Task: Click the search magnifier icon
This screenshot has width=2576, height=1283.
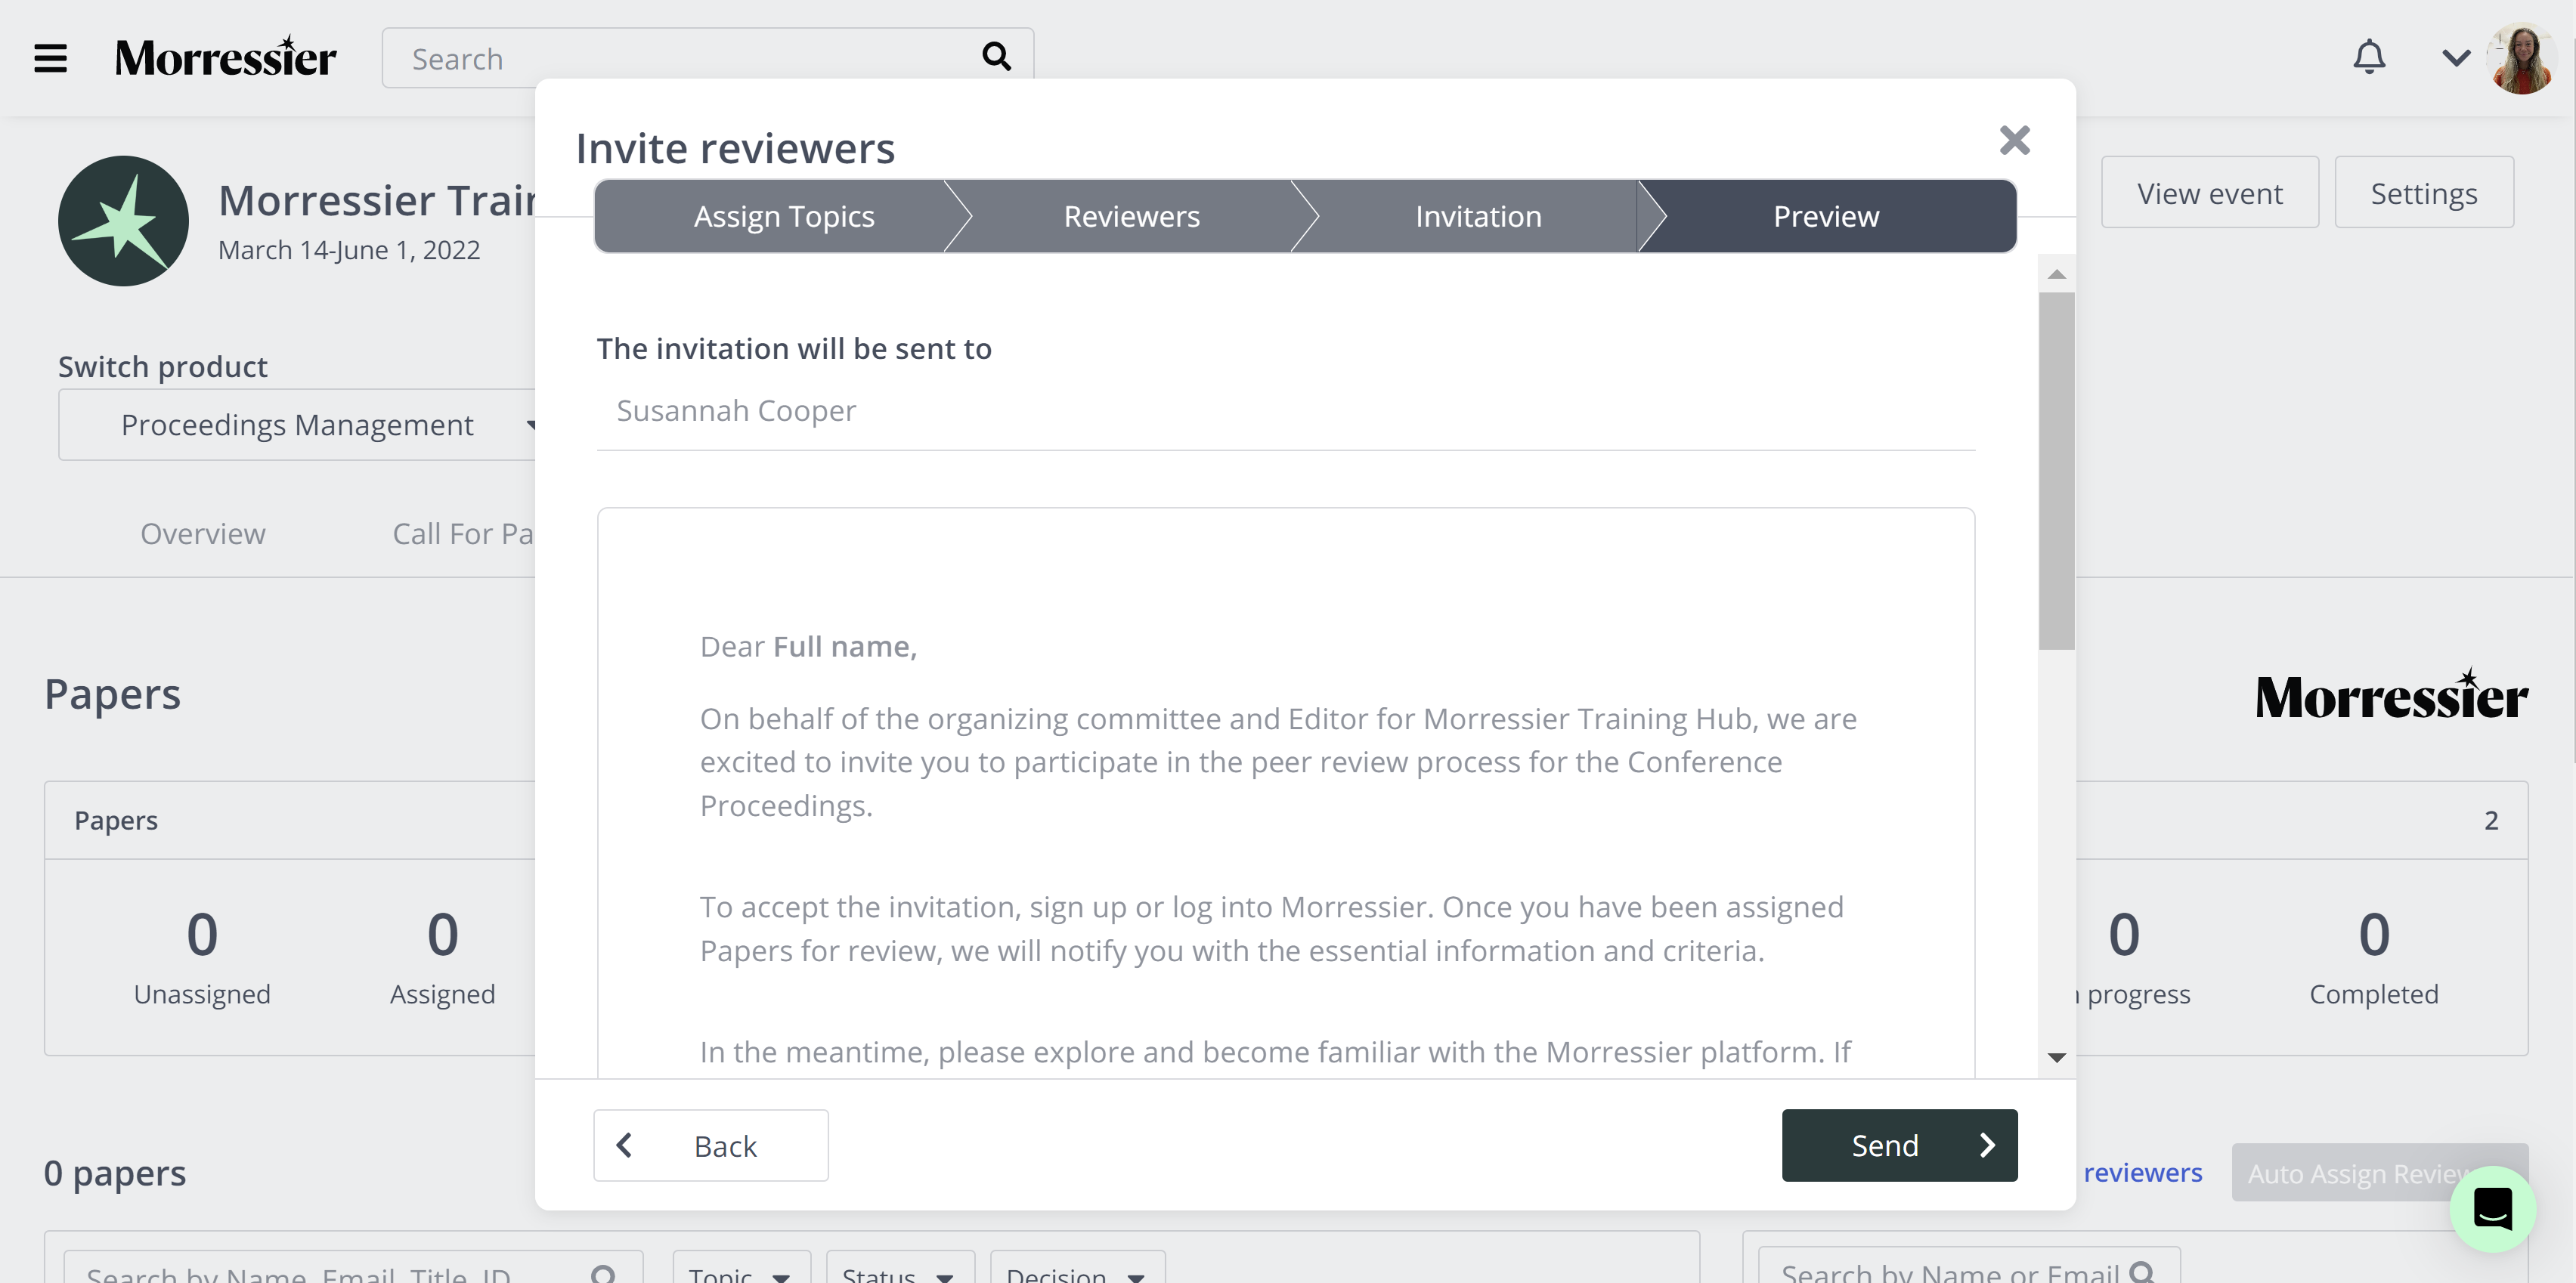Action: [996, 57]
